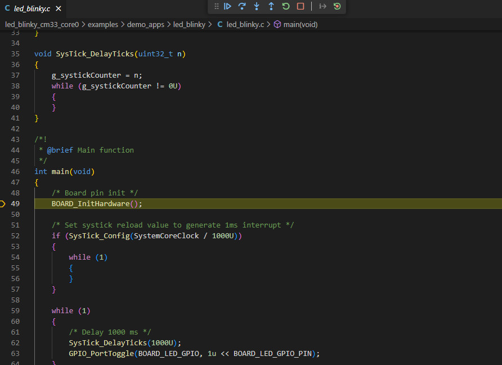
Task: Close the led_blinky.c tab
Action: pyautogui.click(x=59, y=8)
